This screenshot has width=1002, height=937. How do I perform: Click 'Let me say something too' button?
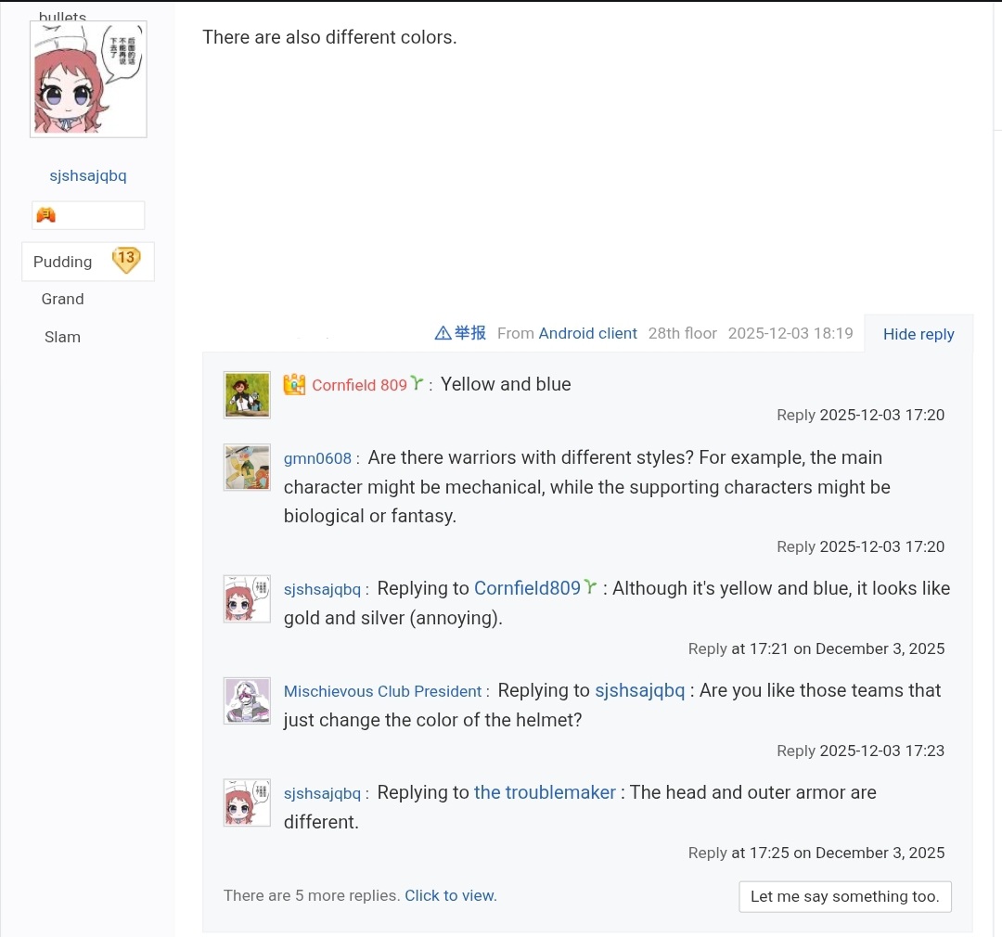click(845, 897)
